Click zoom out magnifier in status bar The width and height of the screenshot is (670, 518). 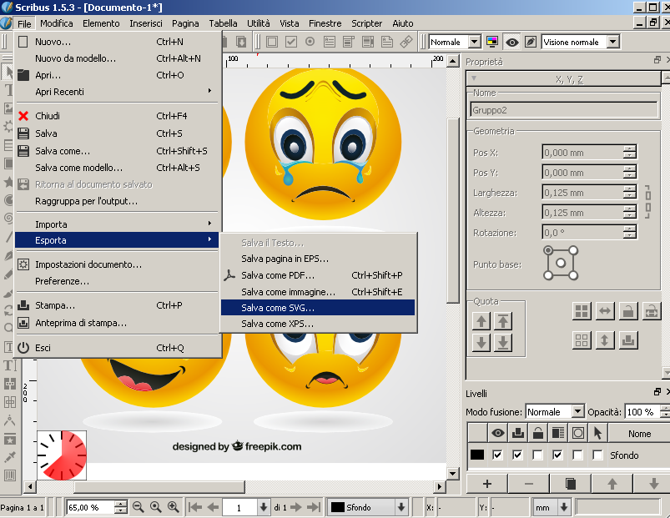point(138,507)
